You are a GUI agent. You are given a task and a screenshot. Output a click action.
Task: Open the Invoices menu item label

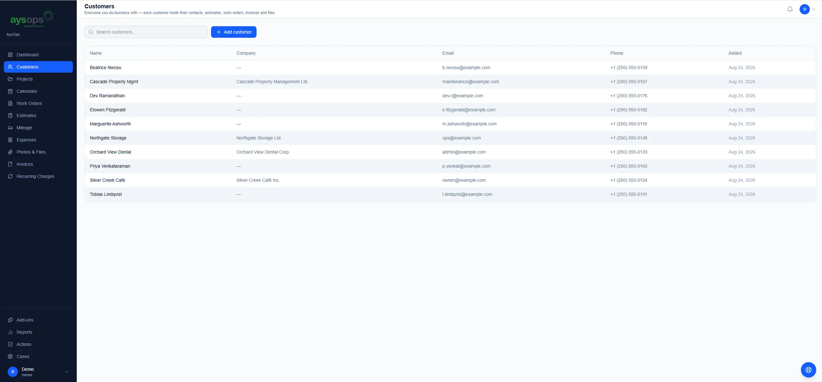click(25, 164)
